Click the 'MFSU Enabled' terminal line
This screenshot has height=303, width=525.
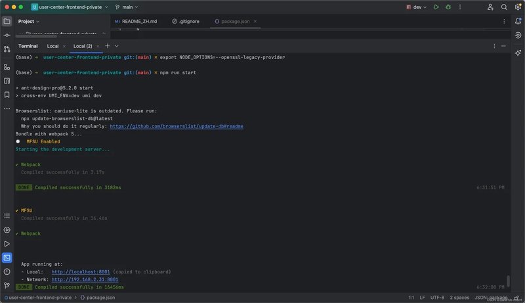43,142
